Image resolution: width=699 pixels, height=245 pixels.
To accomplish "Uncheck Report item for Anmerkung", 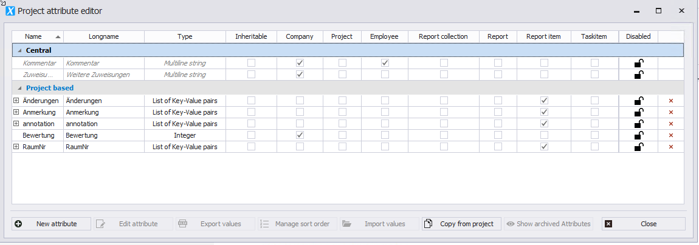I will click(x=544, y=112).
